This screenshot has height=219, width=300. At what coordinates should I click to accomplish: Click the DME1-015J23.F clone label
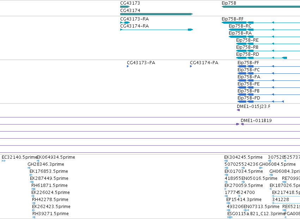[253, 107]
